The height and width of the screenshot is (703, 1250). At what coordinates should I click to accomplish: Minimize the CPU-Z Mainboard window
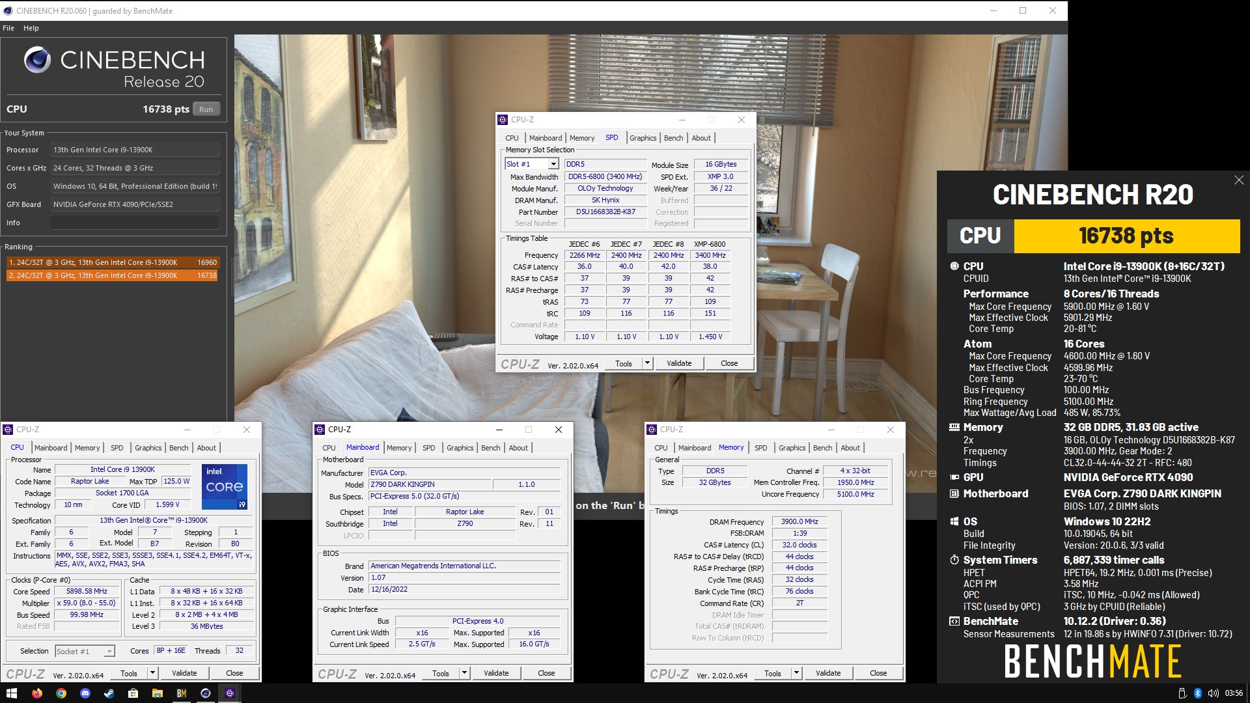(x=499, y=430)
